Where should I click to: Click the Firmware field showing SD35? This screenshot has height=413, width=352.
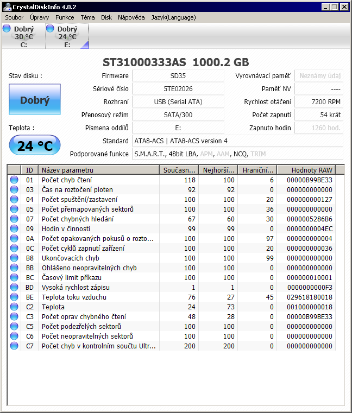point(178,76)
